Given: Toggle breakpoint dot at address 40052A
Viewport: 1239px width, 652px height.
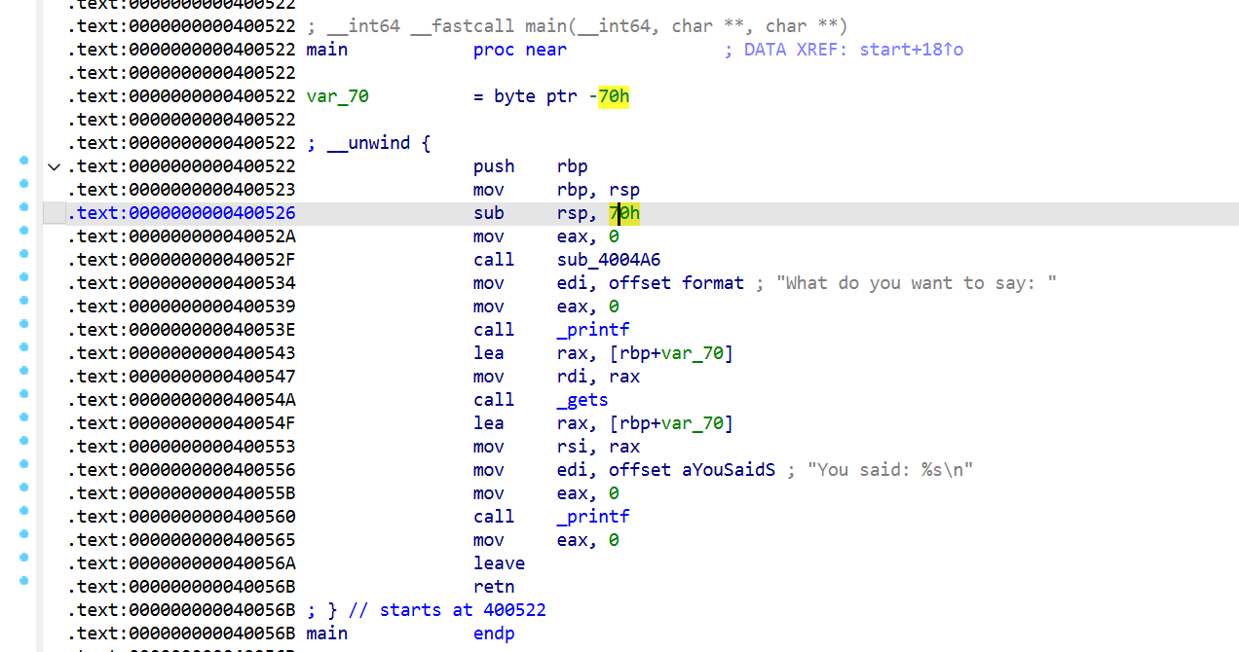Looking at the screenshot, I should pyautogui.click(x=24, y=230).
